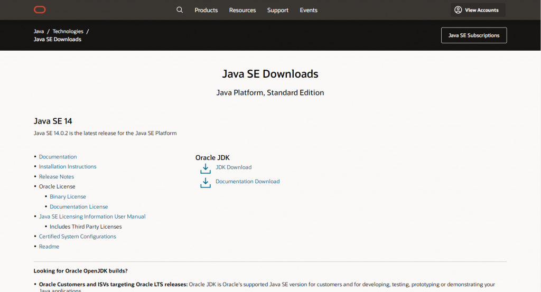
Task: Click Includes Third Party Licenses text
Action: (x=86, y=227)
